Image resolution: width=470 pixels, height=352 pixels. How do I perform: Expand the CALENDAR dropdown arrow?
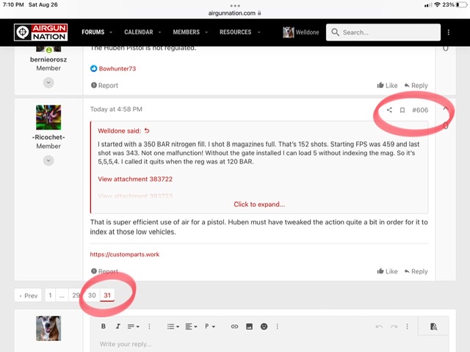160,32
